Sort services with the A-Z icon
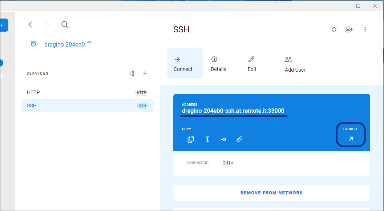The image size is (384, 211). point(132,73)
